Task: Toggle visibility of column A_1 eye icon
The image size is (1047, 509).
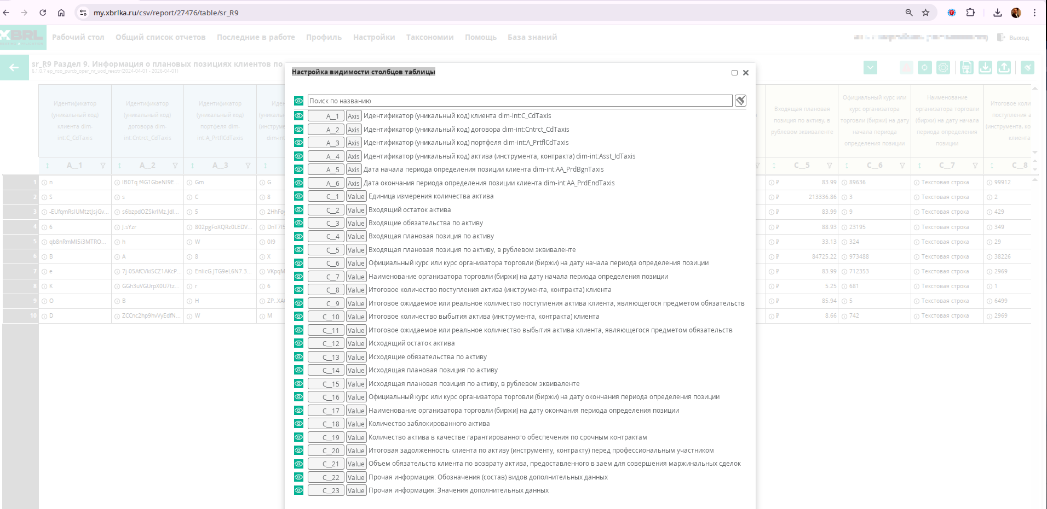Action: [298, 116]
